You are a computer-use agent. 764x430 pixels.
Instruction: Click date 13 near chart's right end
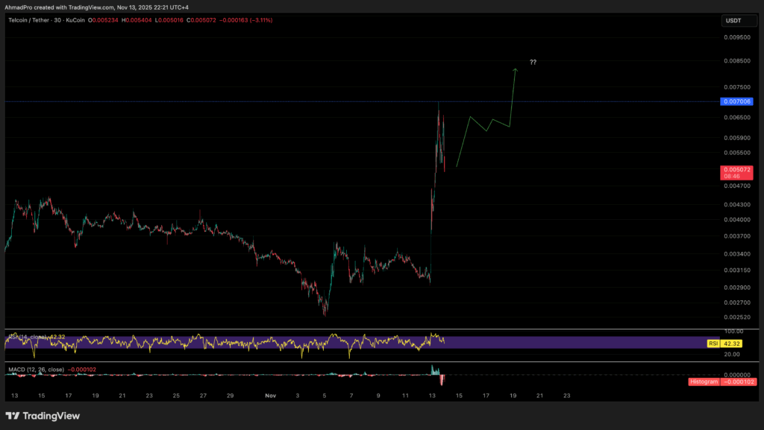click(432, 396)
